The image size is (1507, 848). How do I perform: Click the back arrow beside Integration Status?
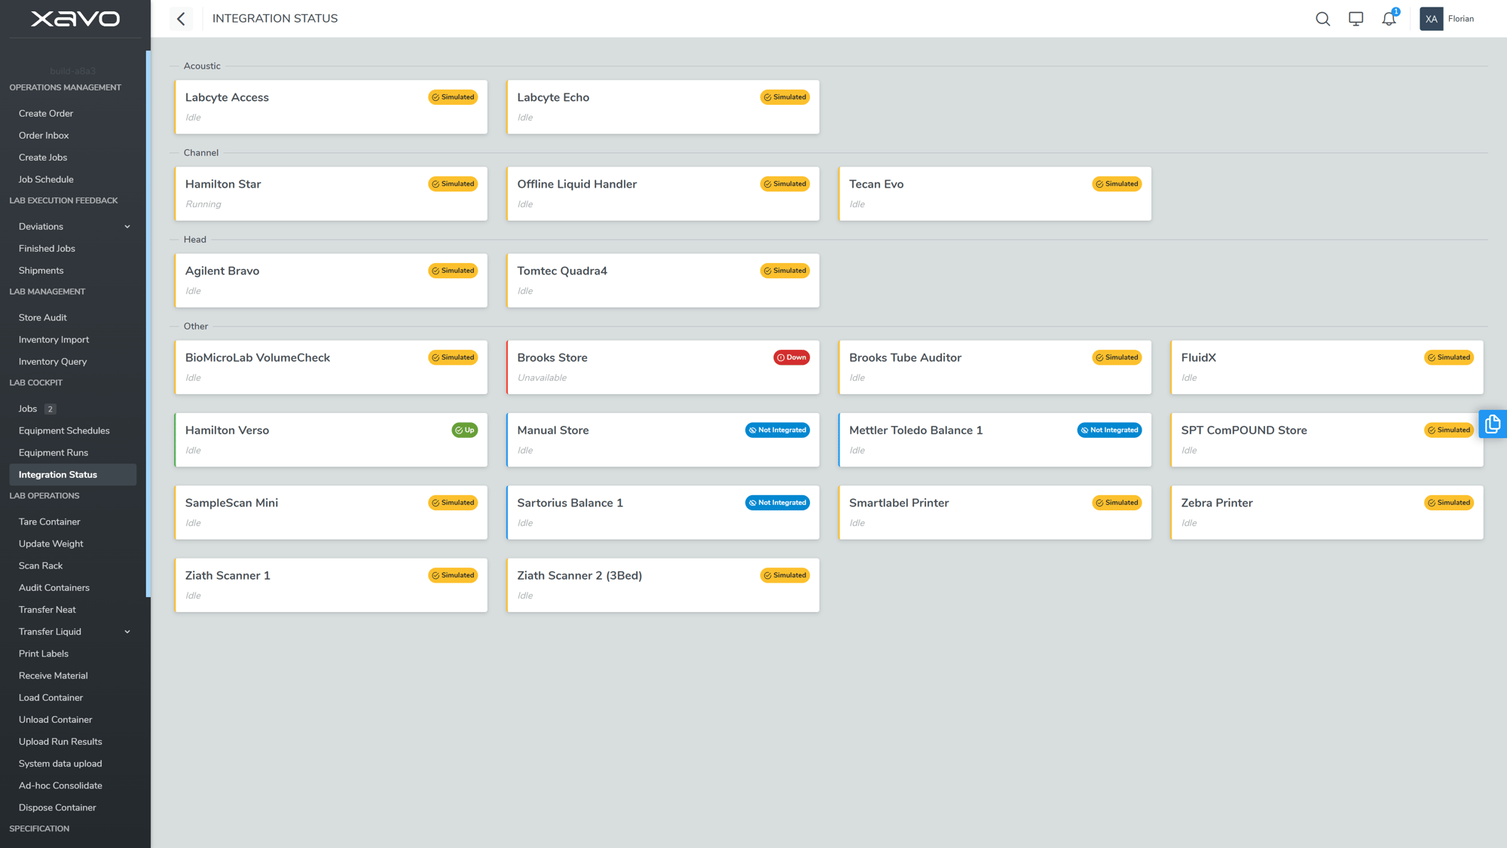coord(181,19)
